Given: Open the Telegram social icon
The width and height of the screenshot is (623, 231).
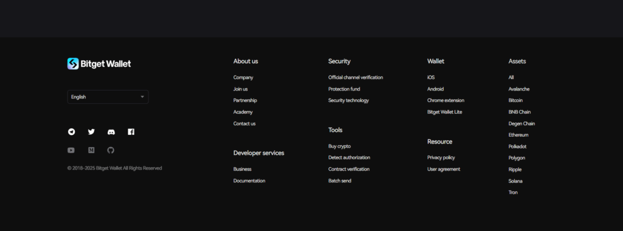Looking at the screenshot, I should coord(71,132).
